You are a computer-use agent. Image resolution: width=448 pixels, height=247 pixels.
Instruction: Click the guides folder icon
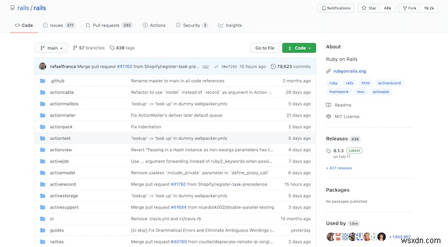tap(43, 230)
